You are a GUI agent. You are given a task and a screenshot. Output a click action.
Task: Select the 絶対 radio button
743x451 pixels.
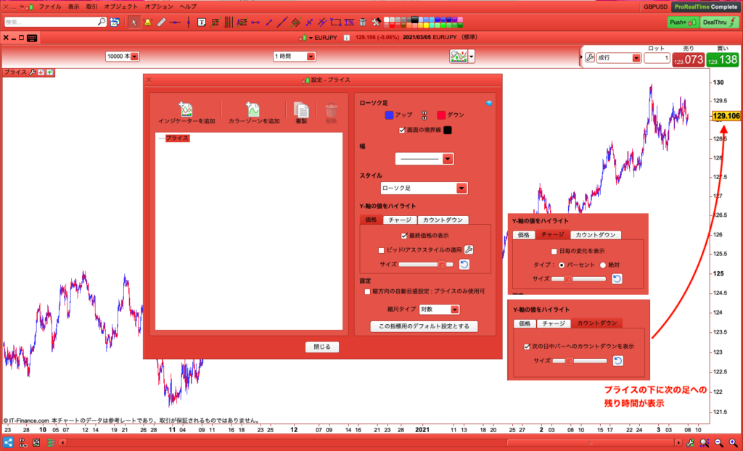[x=603, y=265]
